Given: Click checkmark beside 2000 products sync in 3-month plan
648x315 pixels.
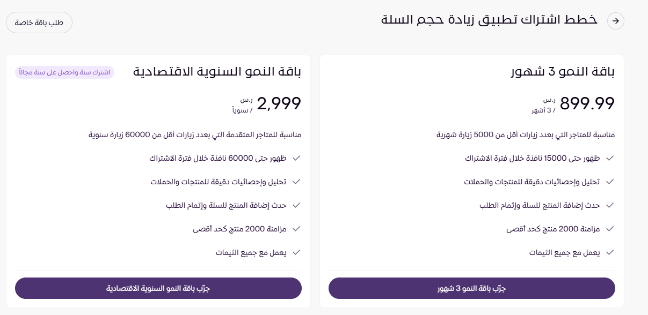Looking at the screenshot, I should pyautogui.click(x=609, y=229).
